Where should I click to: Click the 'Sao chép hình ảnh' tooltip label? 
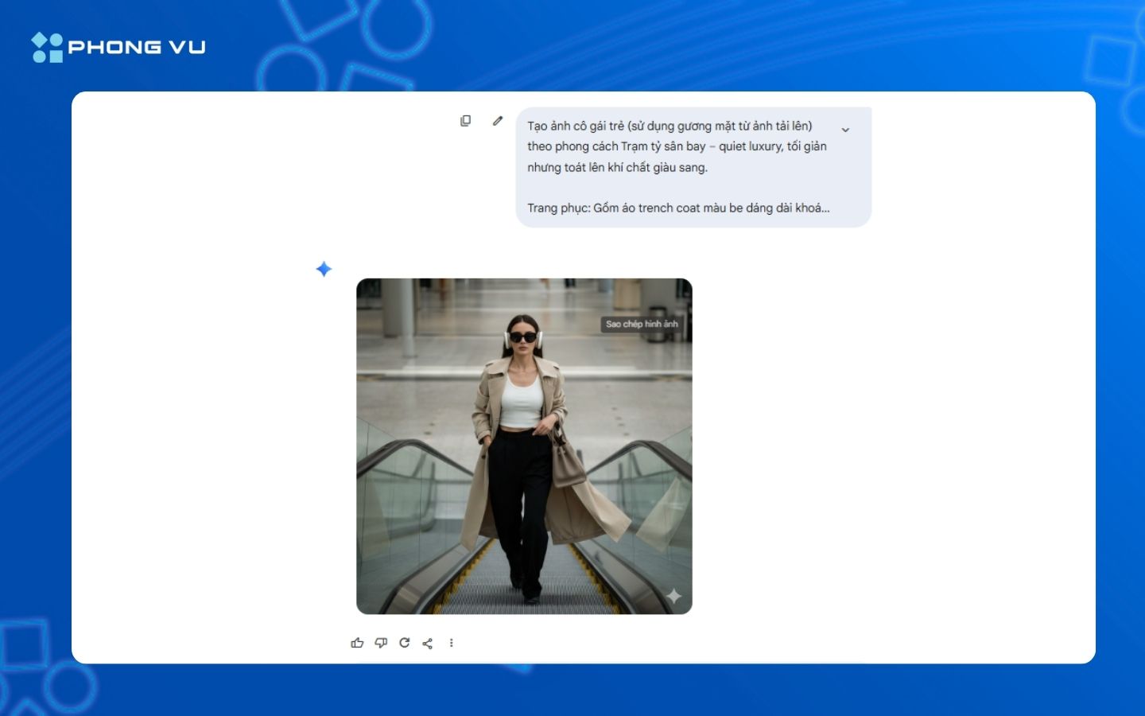point(642,325)
